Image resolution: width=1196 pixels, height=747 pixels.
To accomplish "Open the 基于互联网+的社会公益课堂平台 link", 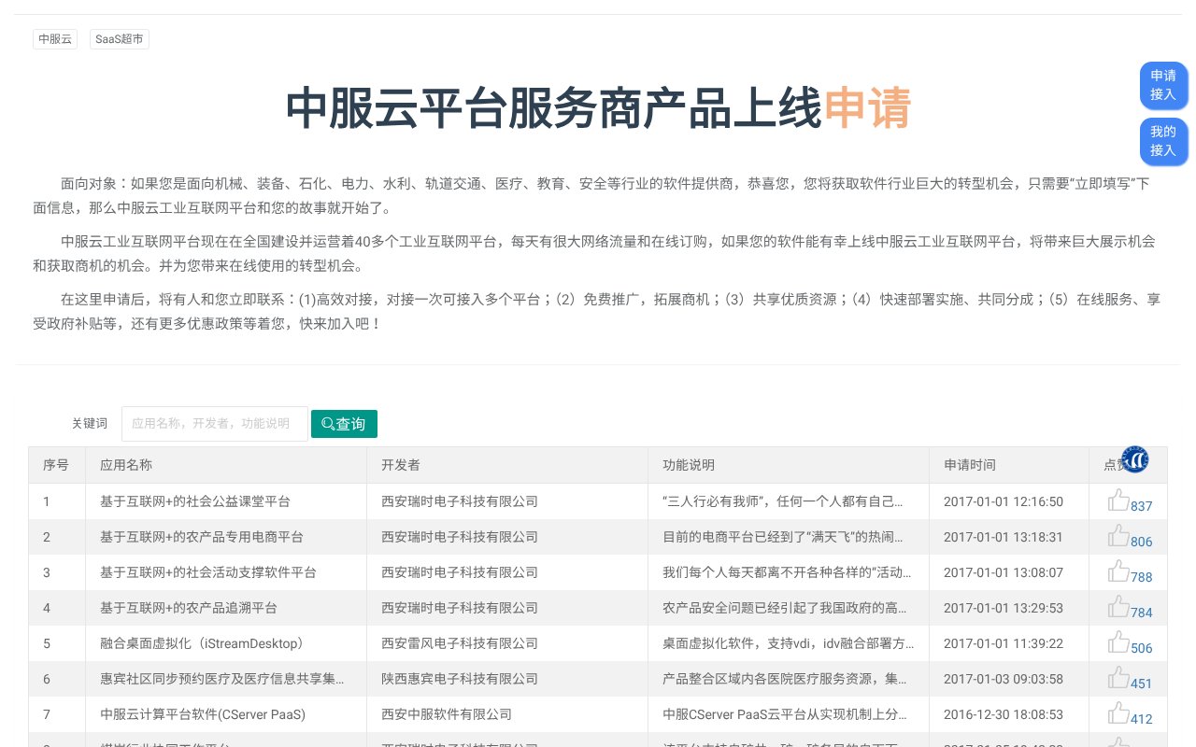I will coord(196,501).
